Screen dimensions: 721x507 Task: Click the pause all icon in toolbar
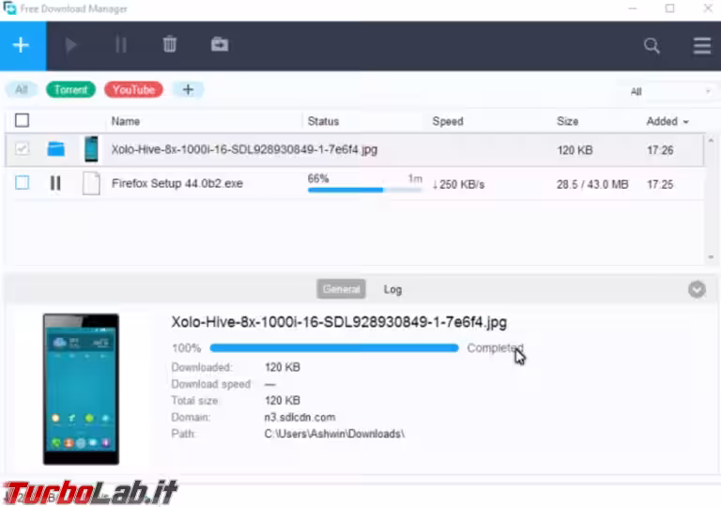click(x=121, y=45)
